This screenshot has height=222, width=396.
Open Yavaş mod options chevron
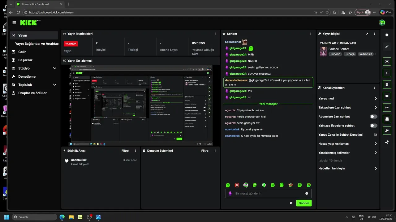point(376,99)
